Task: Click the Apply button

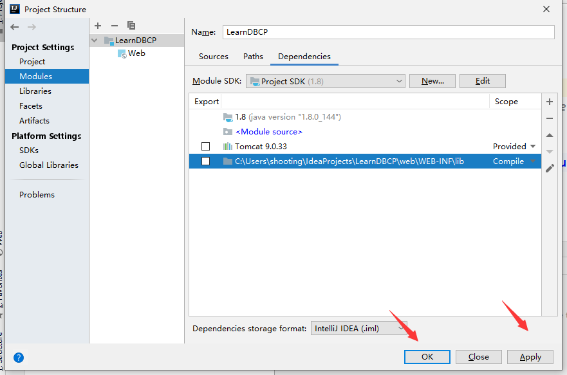Action: [x=530, y=357]
